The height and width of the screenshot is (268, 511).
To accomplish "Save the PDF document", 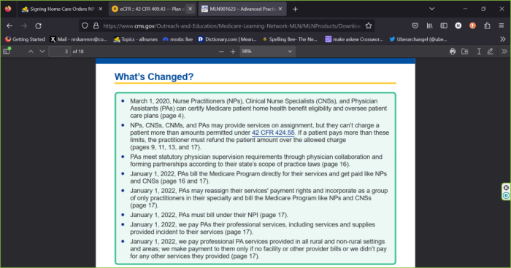I will 465,52.
